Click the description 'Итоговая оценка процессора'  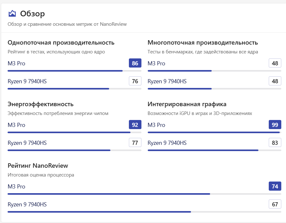point(41,175)
